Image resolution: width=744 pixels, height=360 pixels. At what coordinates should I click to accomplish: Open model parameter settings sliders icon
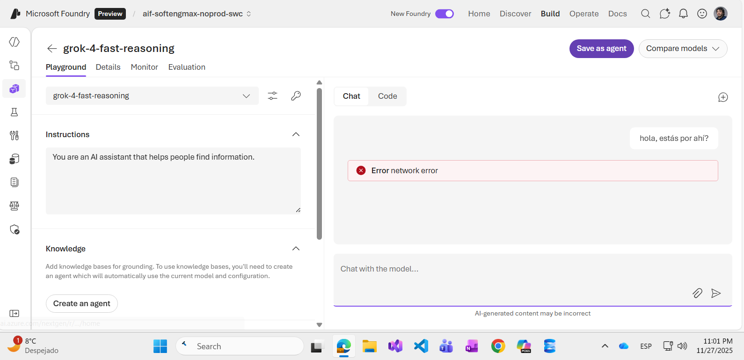[x=272, y=96]
